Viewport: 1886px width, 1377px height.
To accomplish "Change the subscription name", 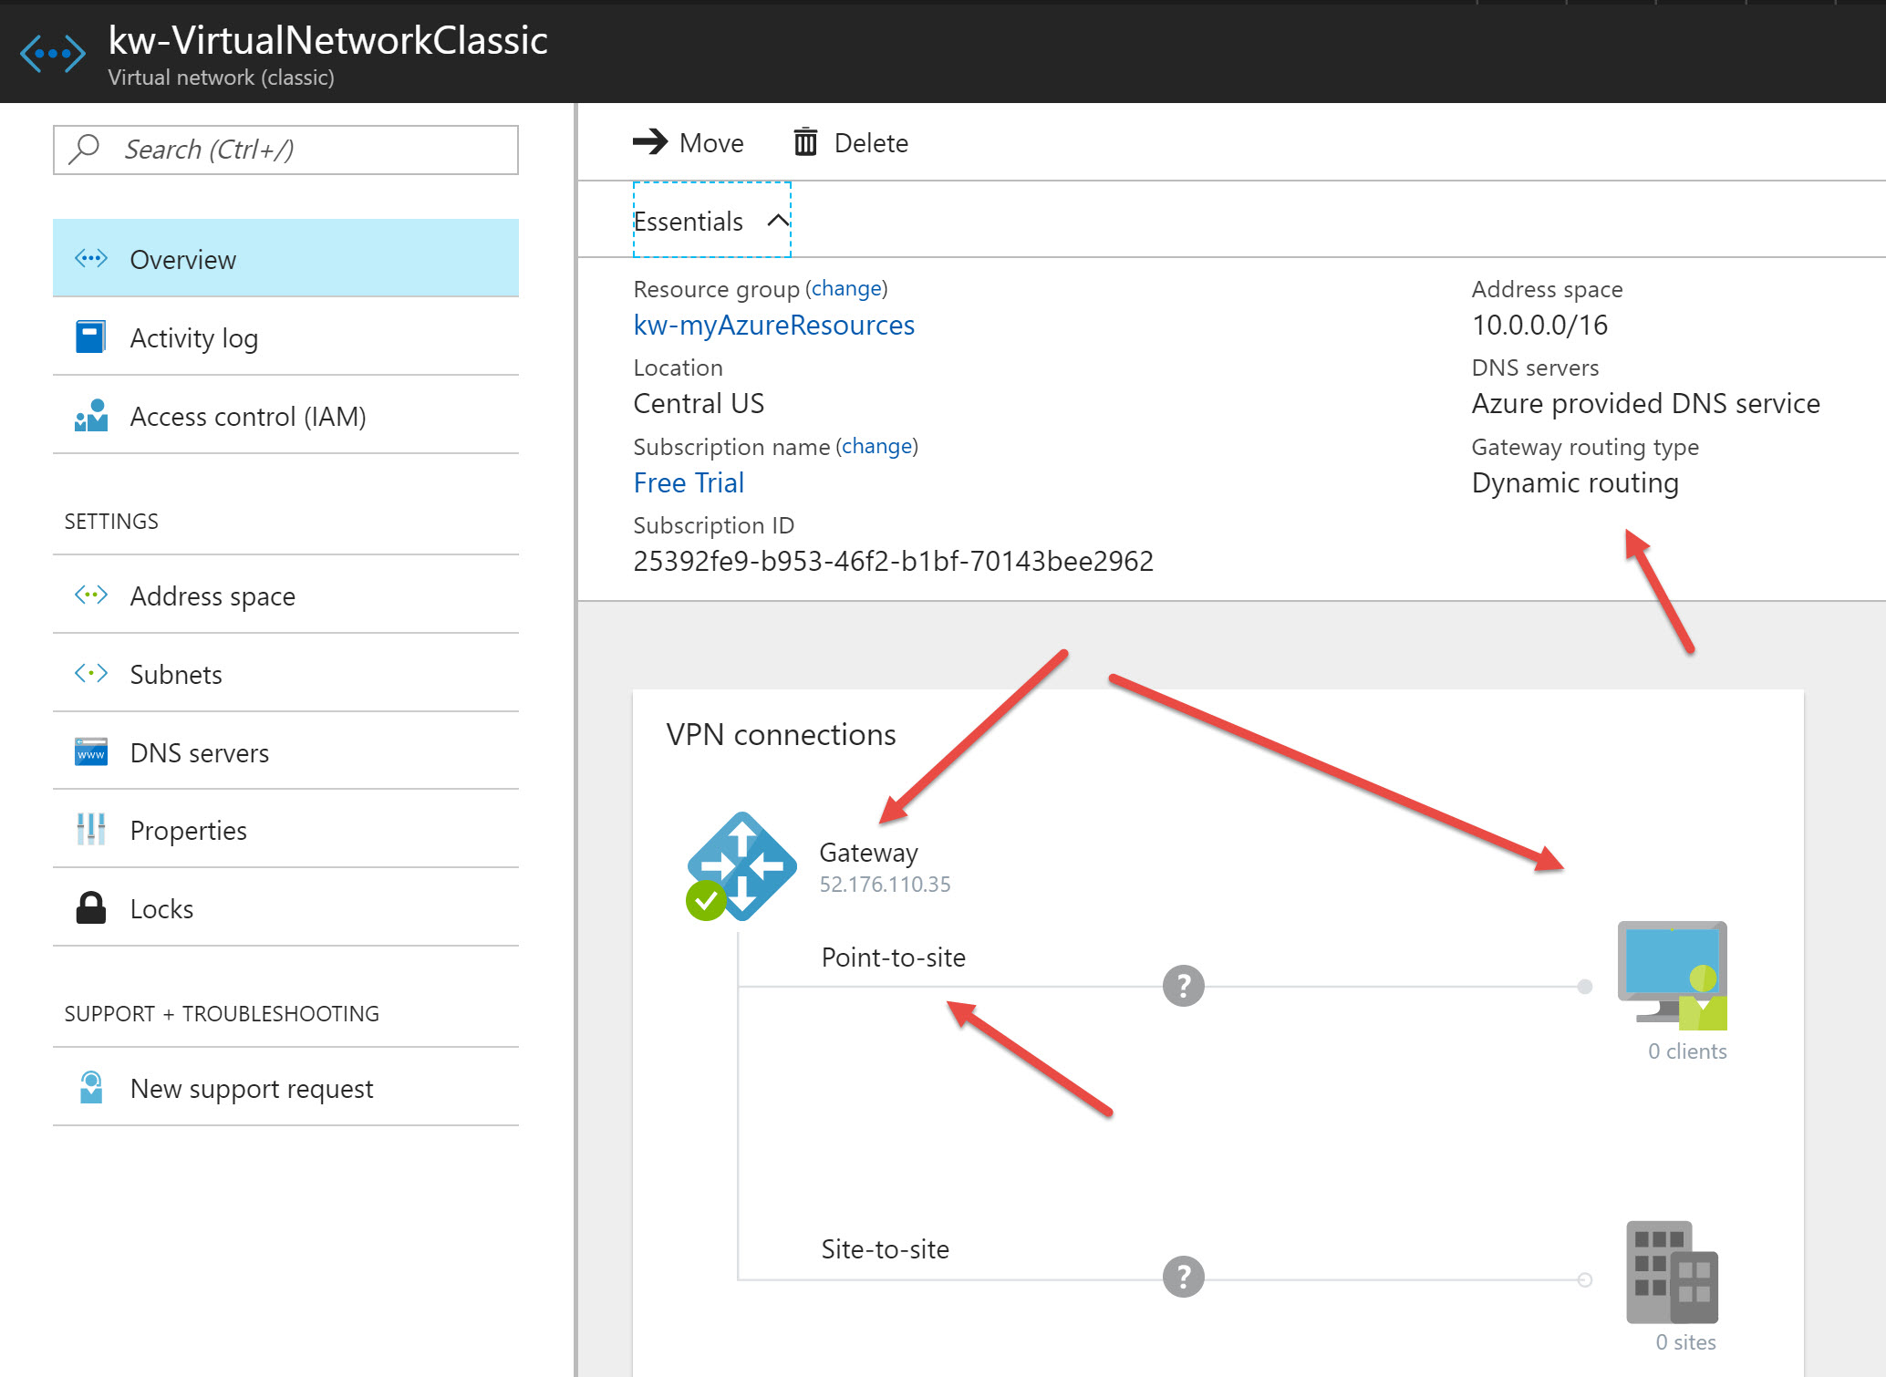I will [876, 446].
